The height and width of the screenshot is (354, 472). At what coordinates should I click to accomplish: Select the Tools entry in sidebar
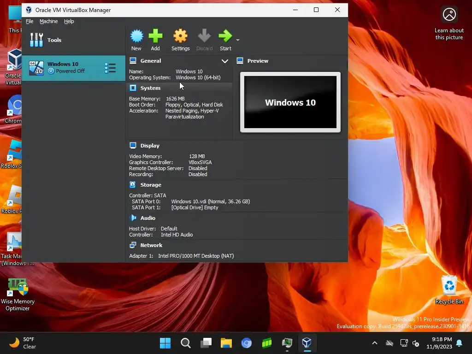coord(73,40)
